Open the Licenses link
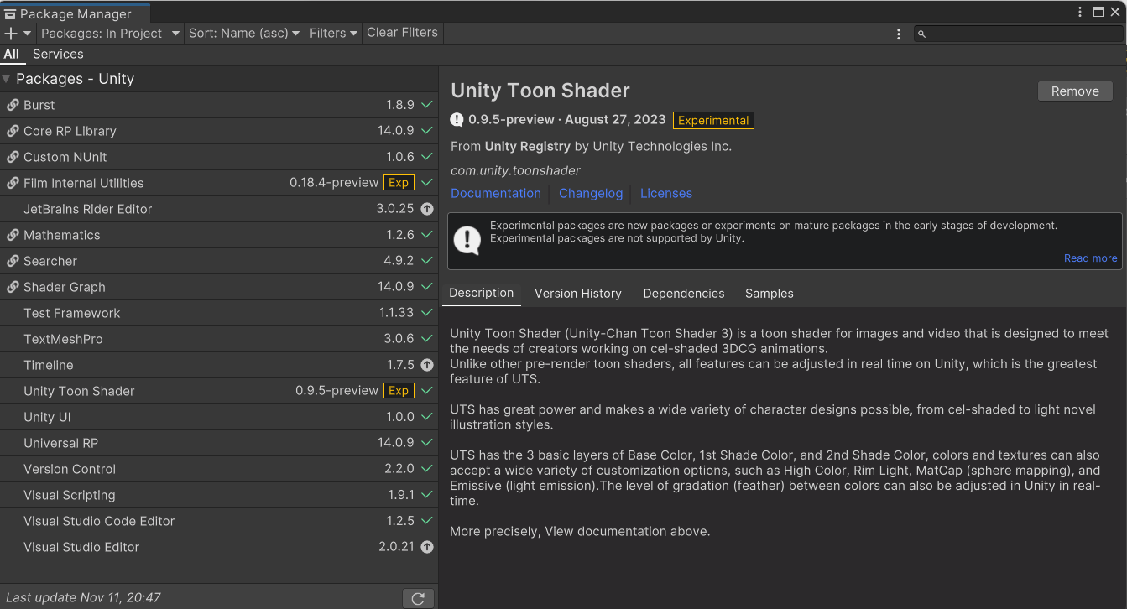The image size is (1127, 609). tap(666, 194)
